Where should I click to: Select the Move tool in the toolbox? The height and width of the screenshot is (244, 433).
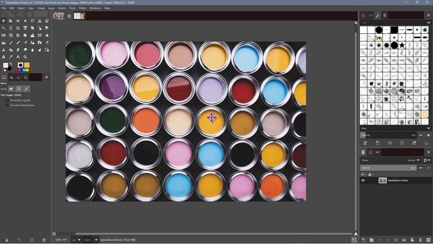click(x=3, y=21)
